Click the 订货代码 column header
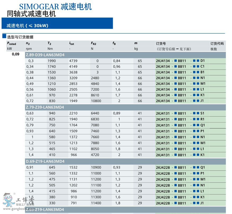 pos(217,43)
